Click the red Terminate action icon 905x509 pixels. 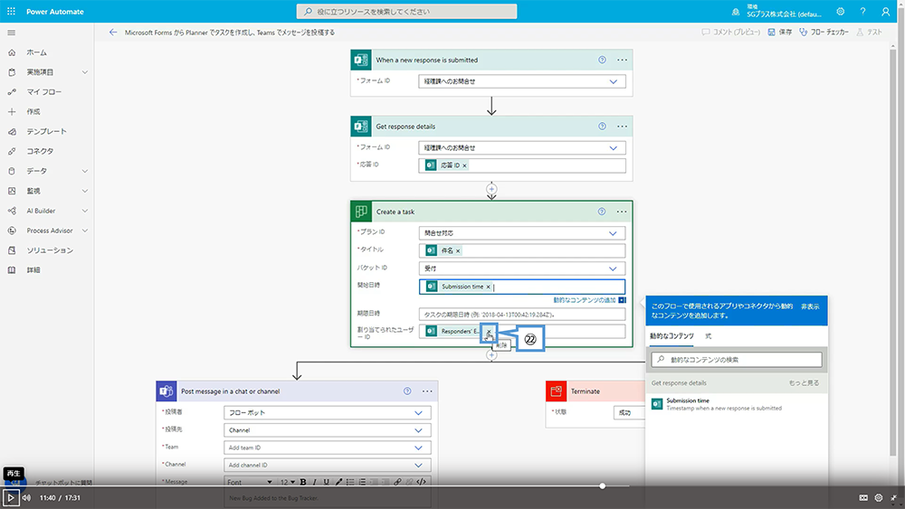coord(556,391)
